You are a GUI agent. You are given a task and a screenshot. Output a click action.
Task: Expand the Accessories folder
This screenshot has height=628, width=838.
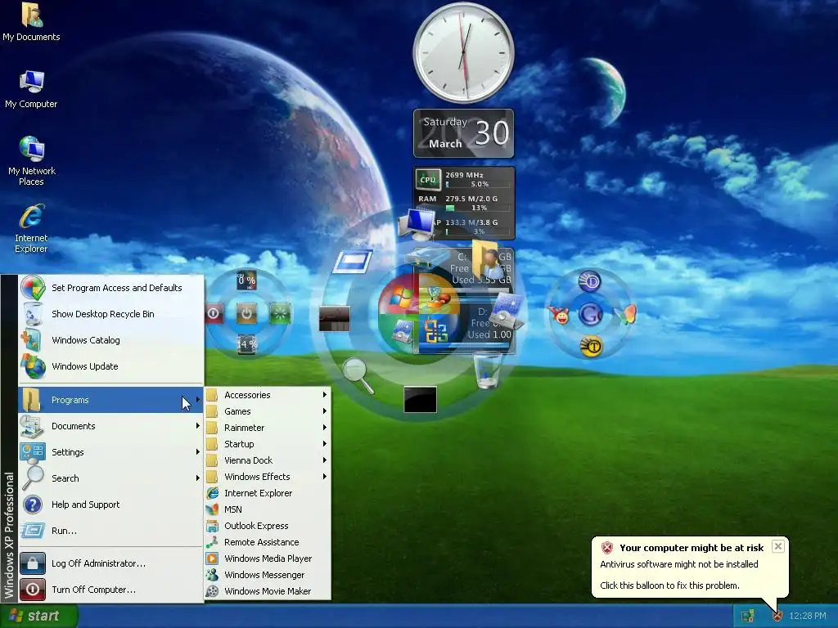[x=268, y=395]
